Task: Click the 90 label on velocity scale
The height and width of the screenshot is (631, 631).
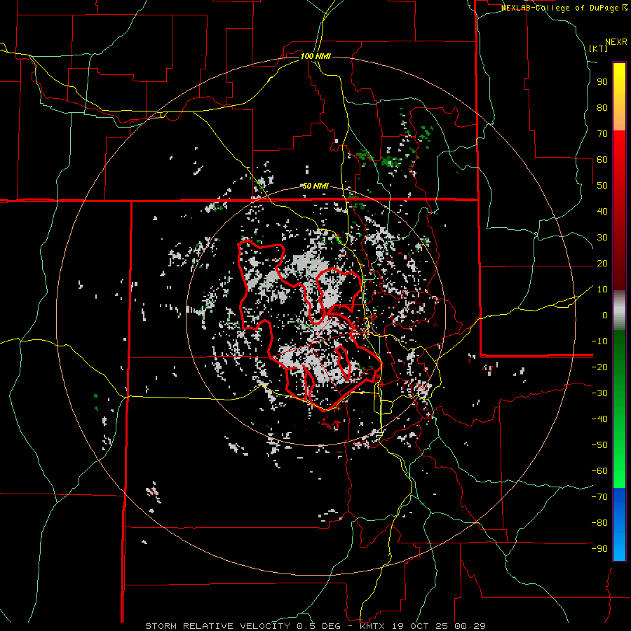Action: coord(602,81)
